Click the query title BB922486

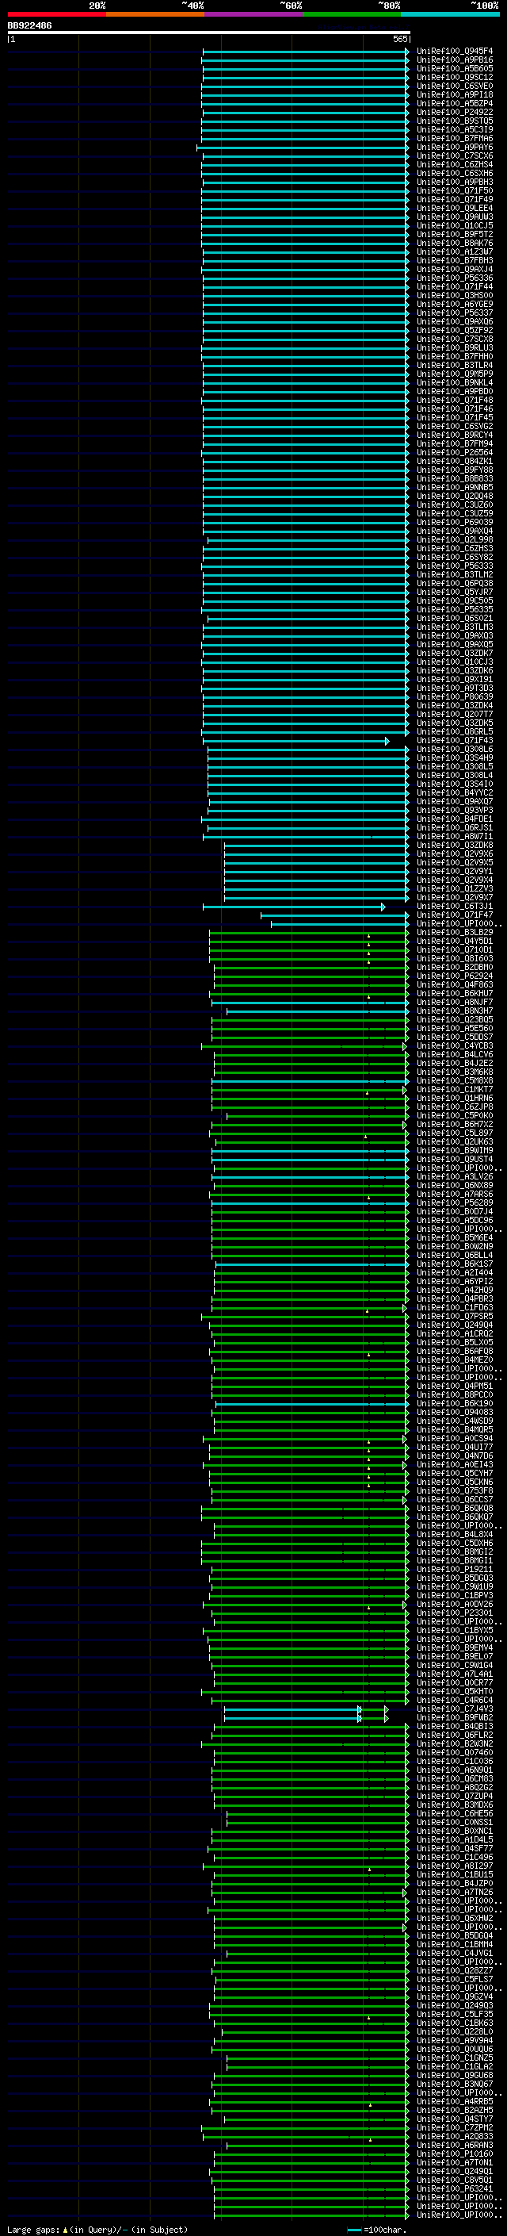29,26
